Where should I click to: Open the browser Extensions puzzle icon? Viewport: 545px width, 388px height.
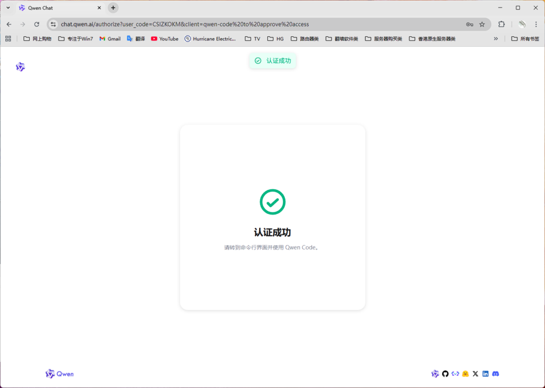[501, 24]
